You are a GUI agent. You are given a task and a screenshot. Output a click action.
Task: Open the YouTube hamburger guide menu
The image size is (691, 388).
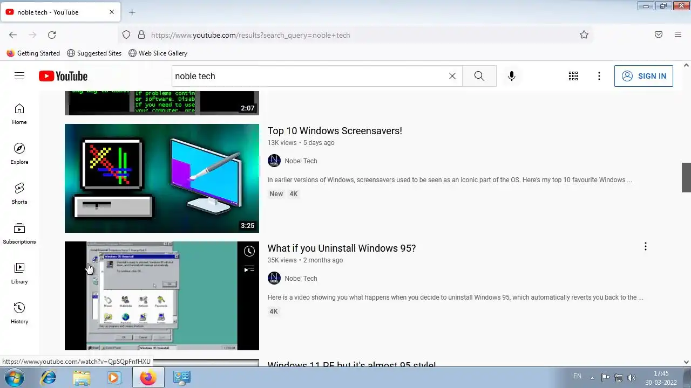(19, 76)
